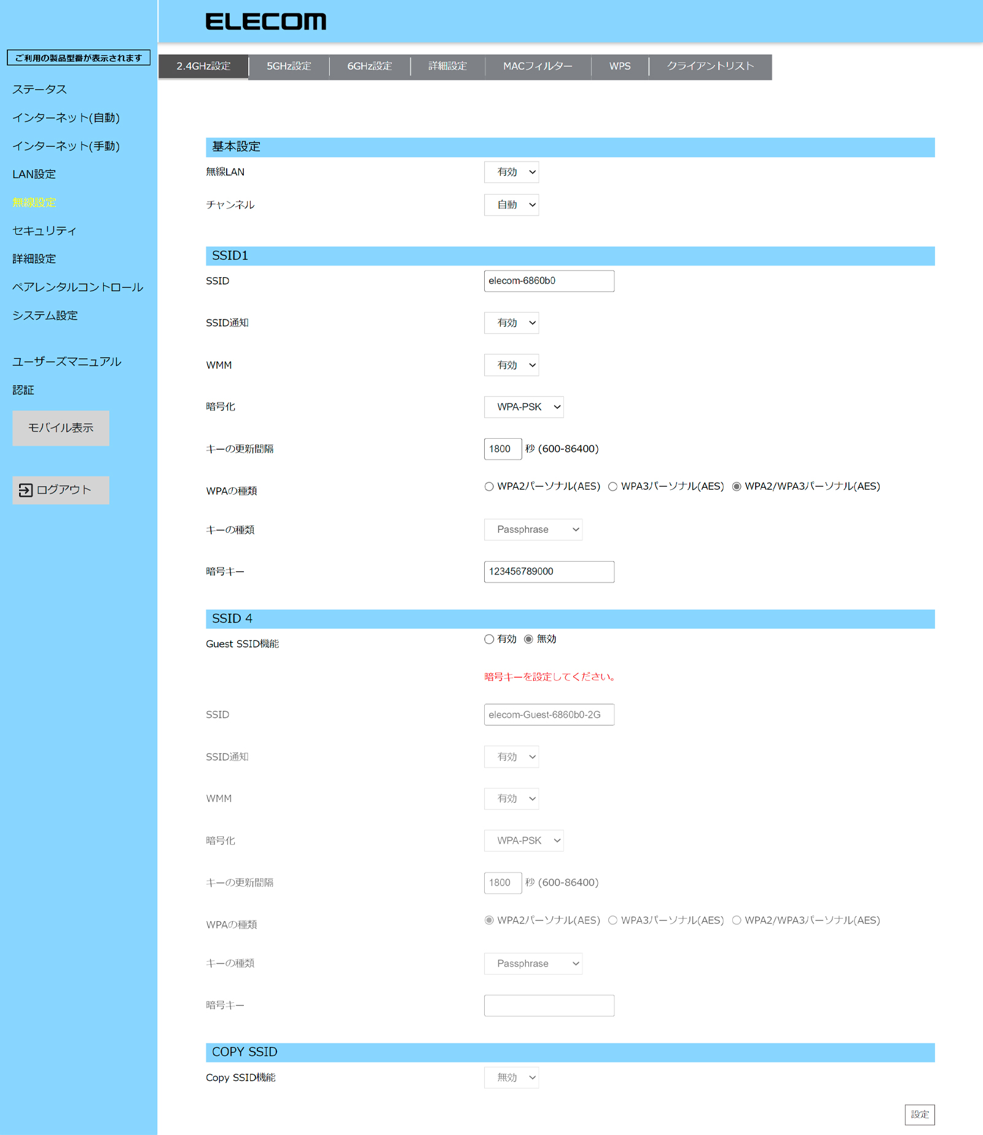Select WPA2 Personal (AES) radio for SSID1
This screenshot has width=983, height=1135.
[x=489, y=487]
